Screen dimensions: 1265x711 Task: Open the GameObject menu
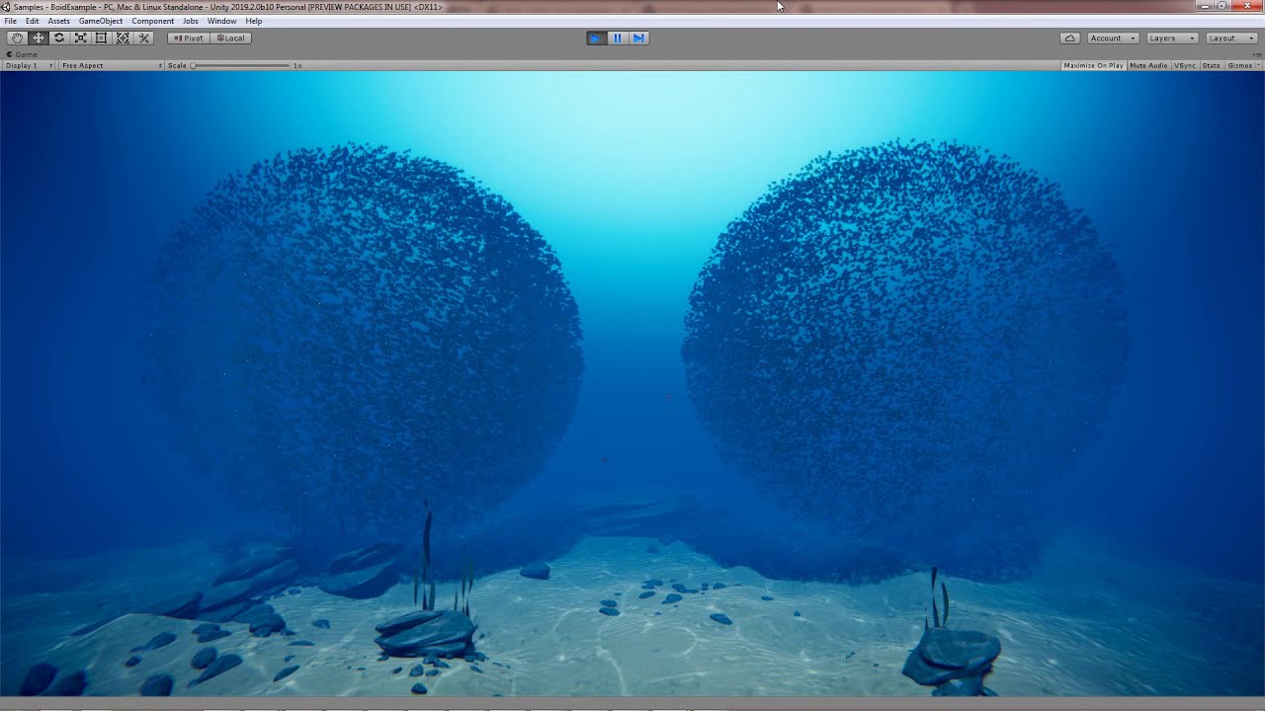point(102,21)
